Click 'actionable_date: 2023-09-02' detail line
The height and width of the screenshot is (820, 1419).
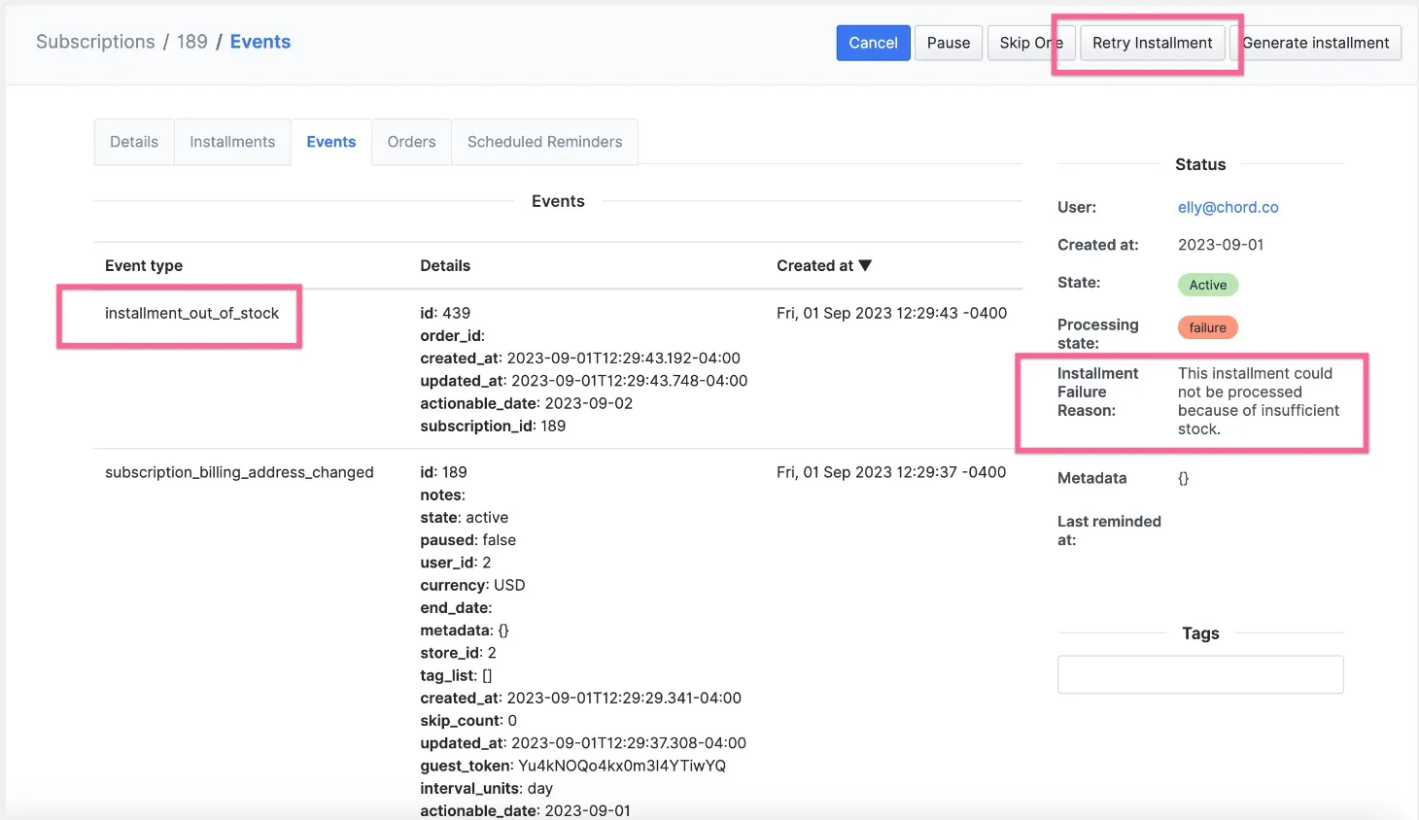[x=526, y=403]
